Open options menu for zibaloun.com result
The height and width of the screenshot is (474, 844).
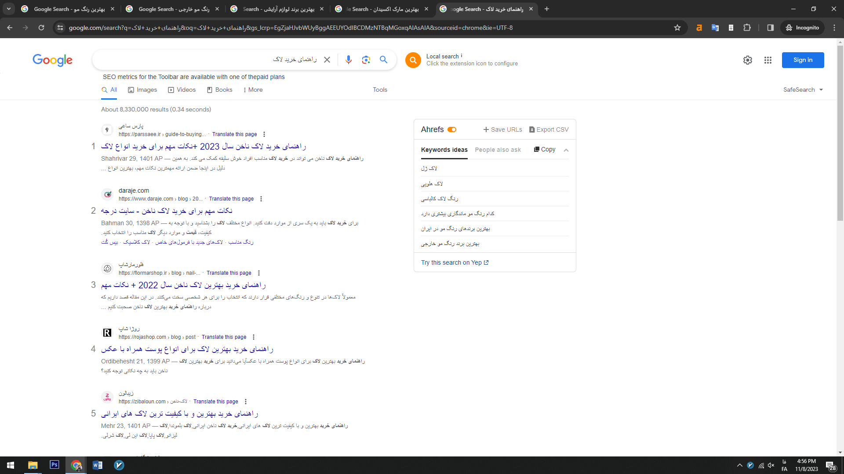pos(246,402)
